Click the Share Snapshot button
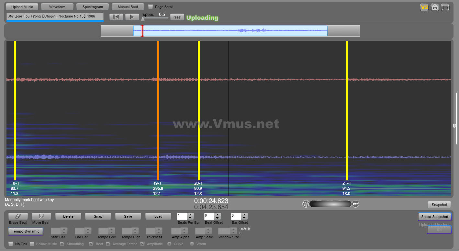The image size is (459, 251). tap(434, 217)
